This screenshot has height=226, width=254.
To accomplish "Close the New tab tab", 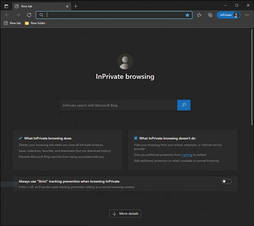I will [x=67, y=6].
